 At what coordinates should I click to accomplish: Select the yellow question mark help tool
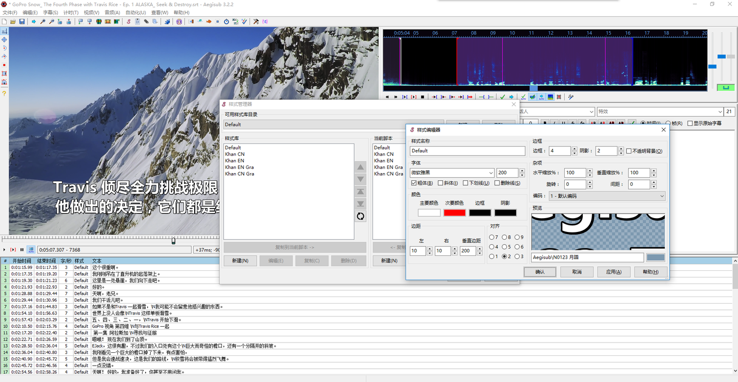tap(4, 94)
